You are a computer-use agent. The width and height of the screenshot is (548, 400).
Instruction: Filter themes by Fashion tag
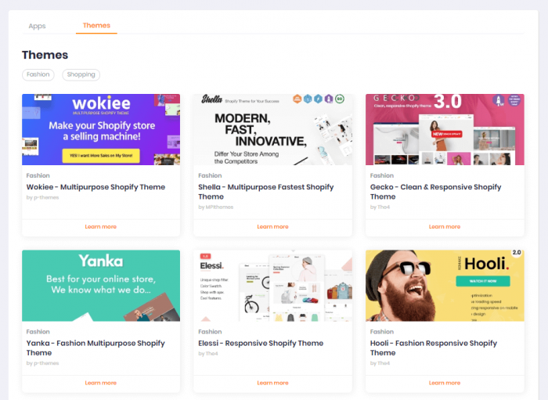click(x=38, y=74)
